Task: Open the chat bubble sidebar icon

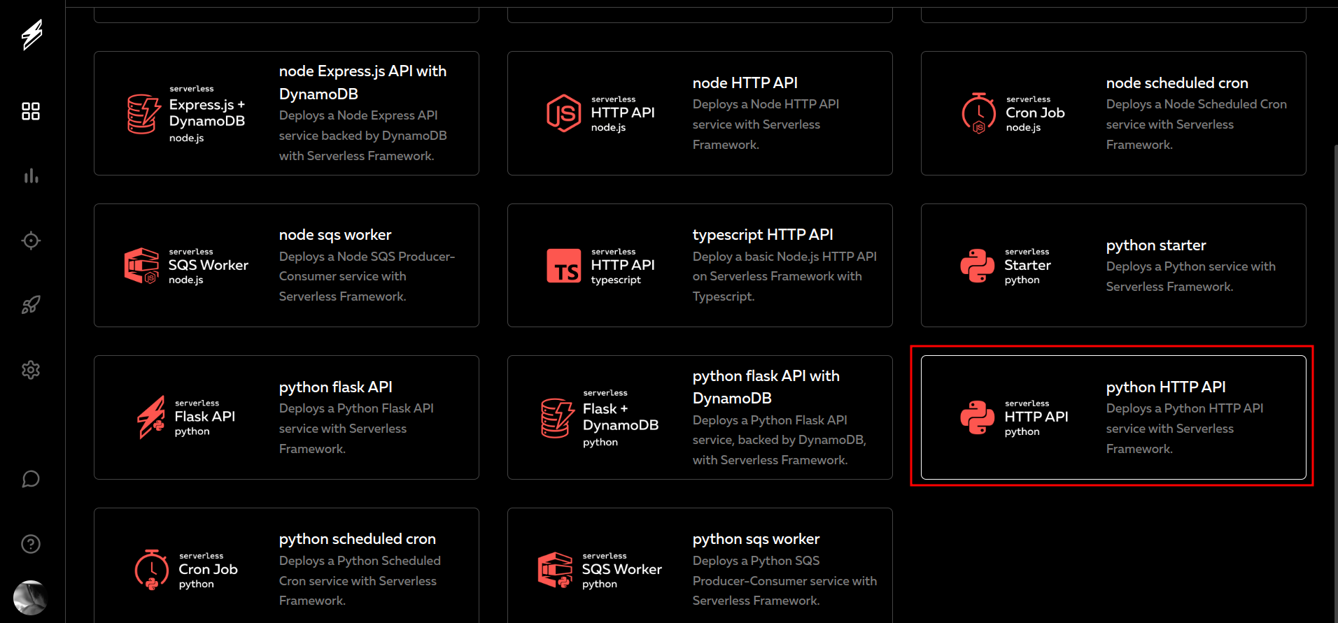Action: 31,479
